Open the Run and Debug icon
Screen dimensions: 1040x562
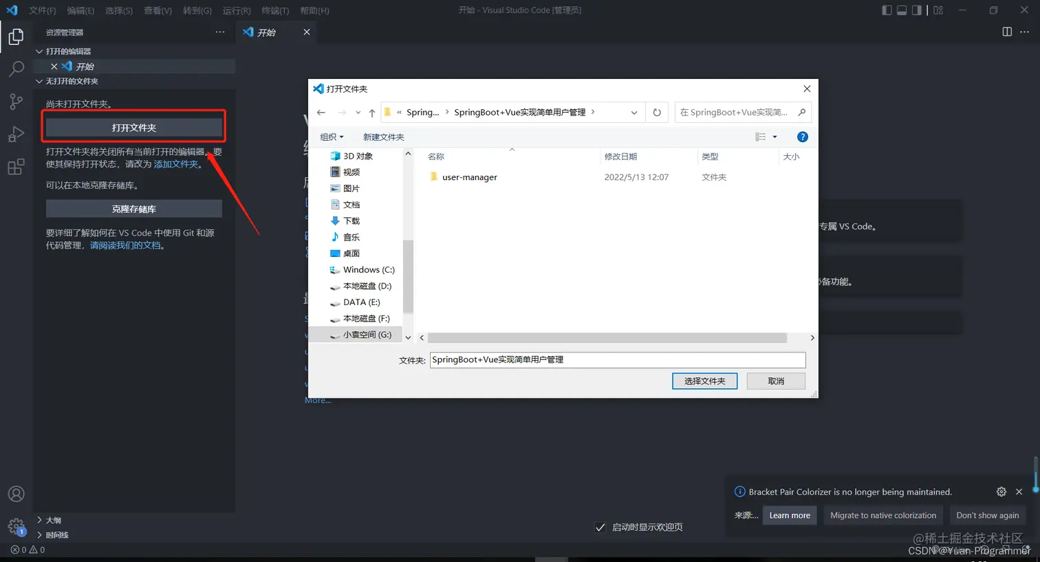pos(16,134)
